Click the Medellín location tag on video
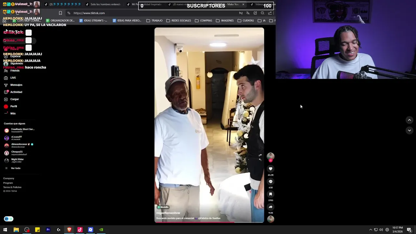 163,207
